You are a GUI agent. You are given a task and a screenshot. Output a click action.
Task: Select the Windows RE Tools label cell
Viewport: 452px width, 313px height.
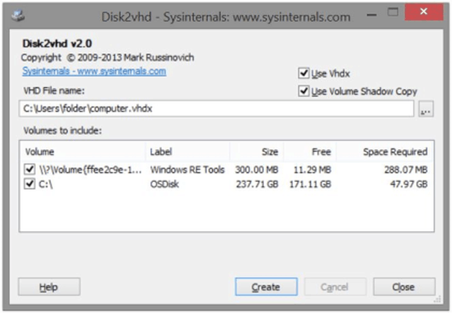187,170
